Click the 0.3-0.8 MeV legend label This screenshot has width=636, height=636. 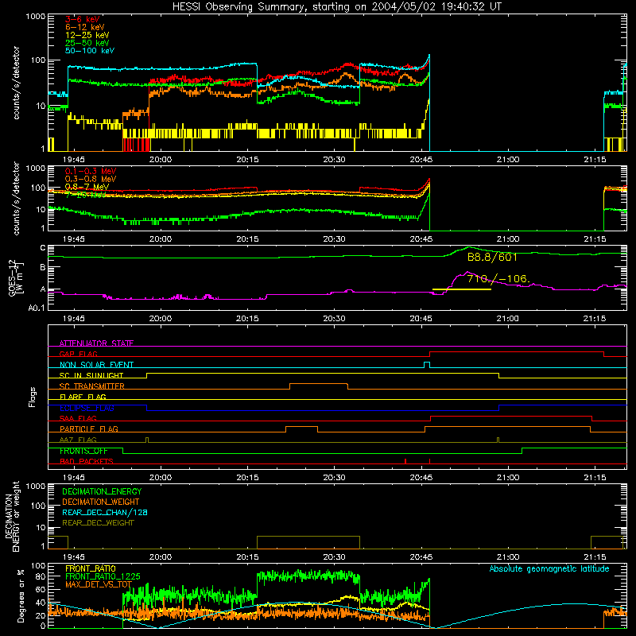(x=91, y=179)
